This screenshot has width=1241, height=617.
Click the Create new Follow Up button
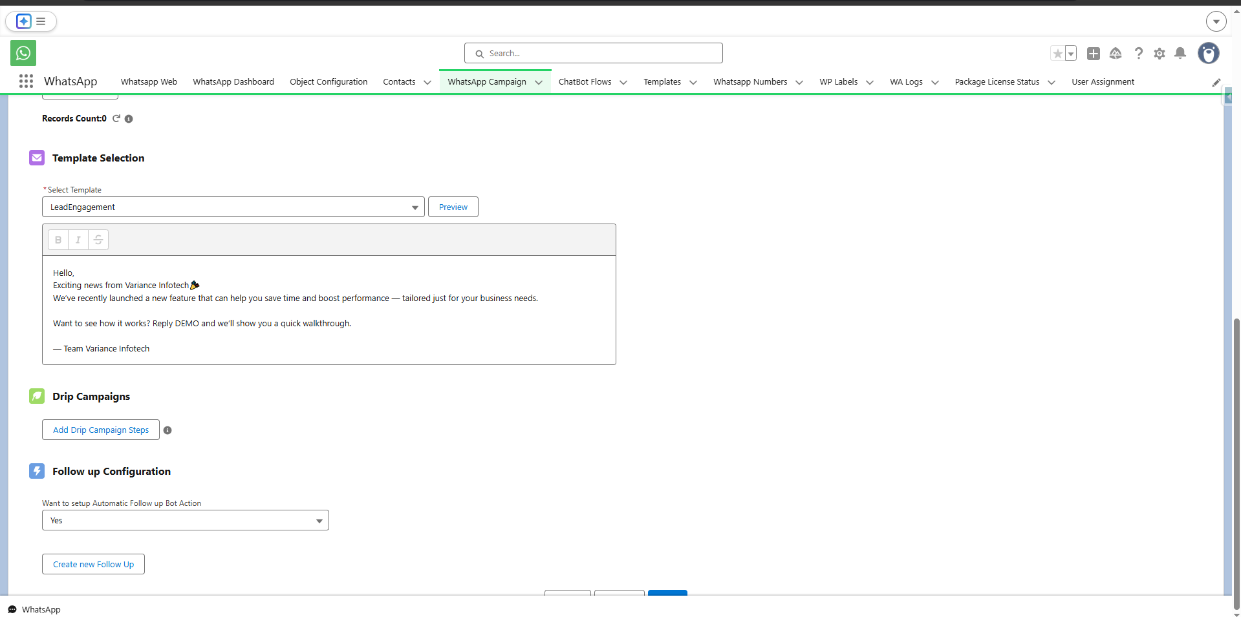click(92, 563)
